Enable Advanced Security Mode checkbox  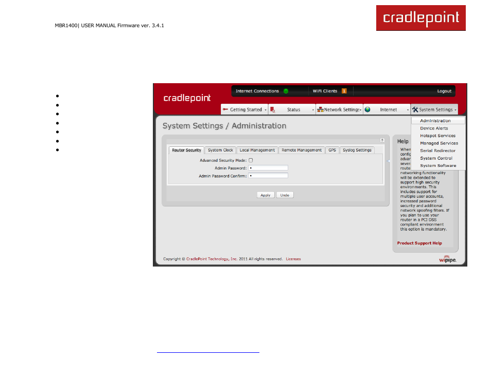tap(251, 160)
